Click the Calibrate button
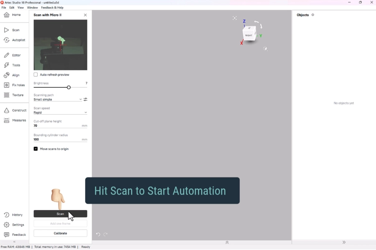The image size is (376, 250). tap(60, 233)
